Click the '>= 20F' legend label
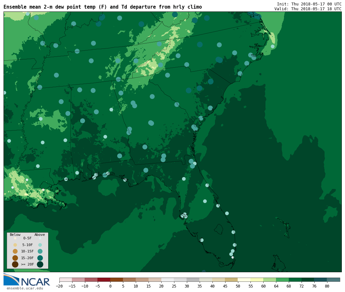 27,264
